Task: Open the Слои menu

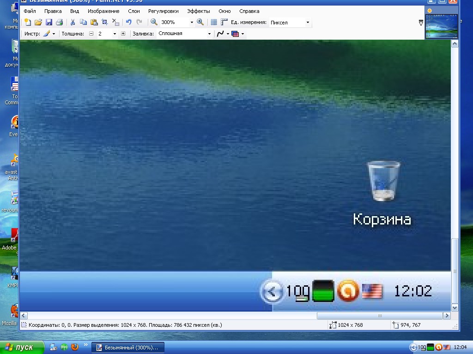Action: tap(133, 11)
